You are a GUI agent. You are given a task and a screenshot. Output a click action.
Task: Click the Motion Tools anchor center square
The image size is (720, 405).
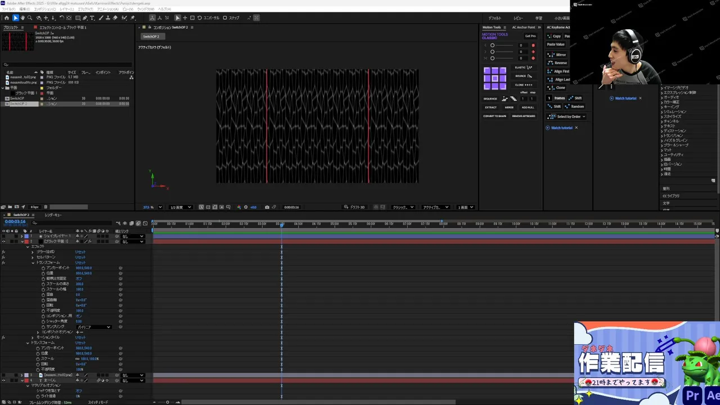pyautogui.click(x=495, y=78)
